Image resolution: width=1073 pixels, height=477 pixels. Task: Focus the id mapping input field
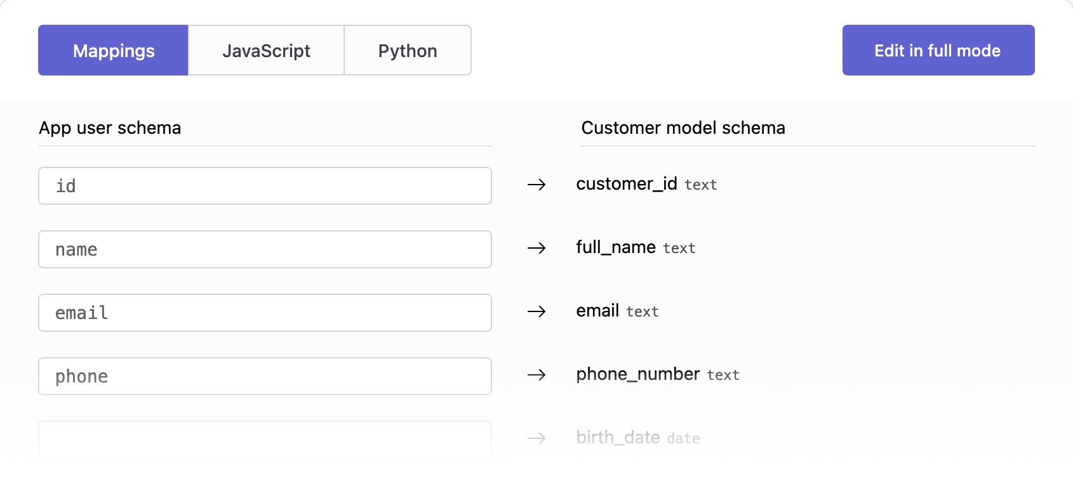pyautogui.click(x=265, y=186)
